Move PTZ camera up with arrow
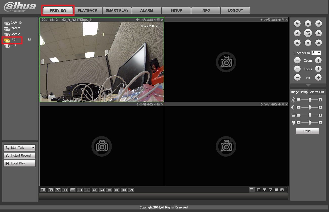Image resolution: width=329 pixels, height=212 pixels. point(308,24)
